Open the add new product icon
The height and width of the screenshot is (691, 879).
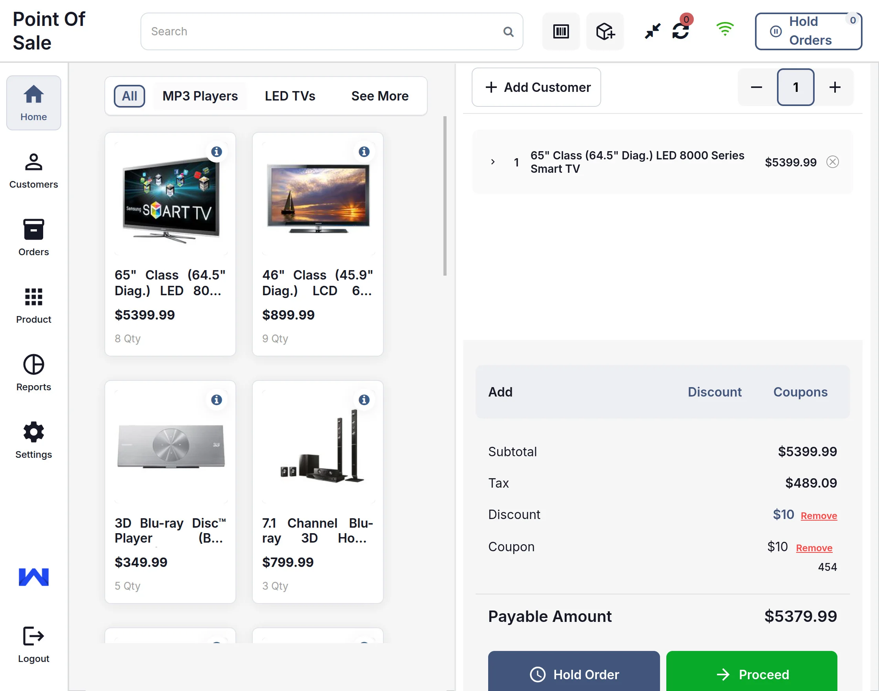[605, 31]
